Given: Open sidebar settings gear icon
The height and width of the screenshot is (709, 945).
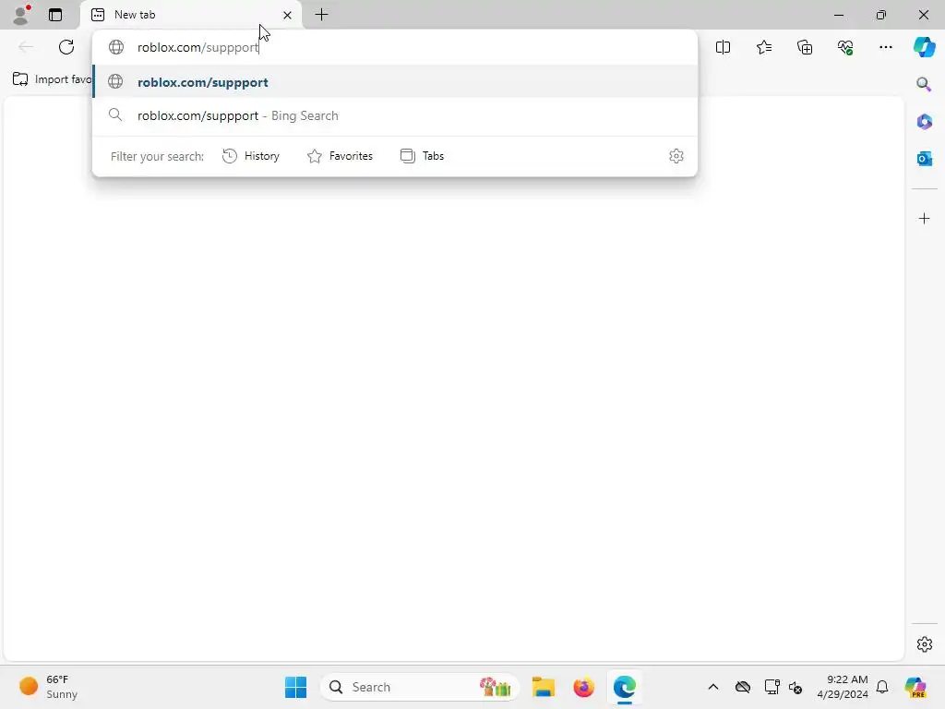Looking at the screenshot, I should [925, 643].
